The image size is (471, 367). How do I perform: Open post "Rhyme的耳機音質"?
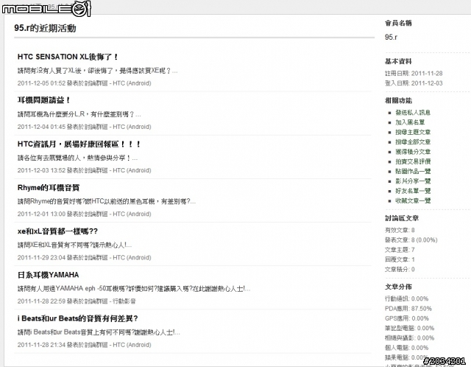click(x=49, y=188)
